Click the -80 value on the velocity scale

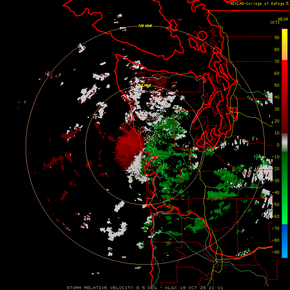275,240
